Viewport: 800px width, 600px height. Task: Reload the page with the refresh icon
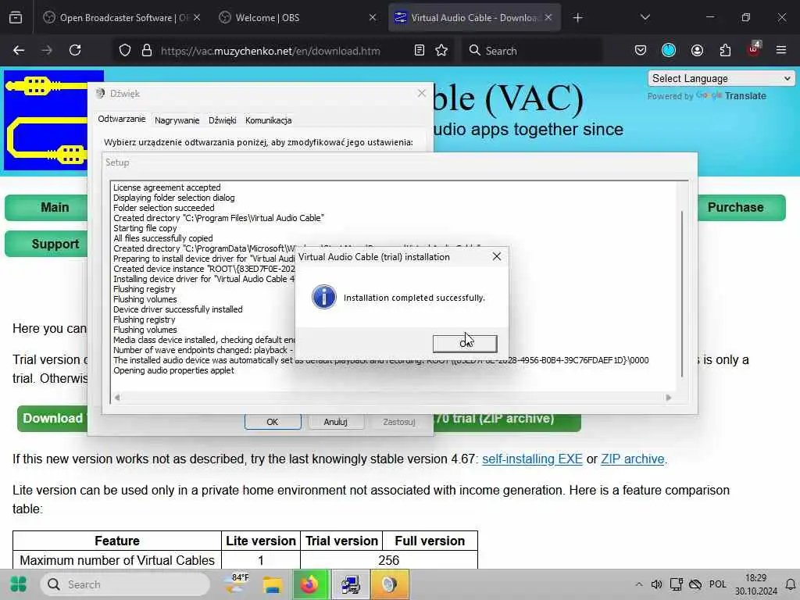[x=75, y=51]
